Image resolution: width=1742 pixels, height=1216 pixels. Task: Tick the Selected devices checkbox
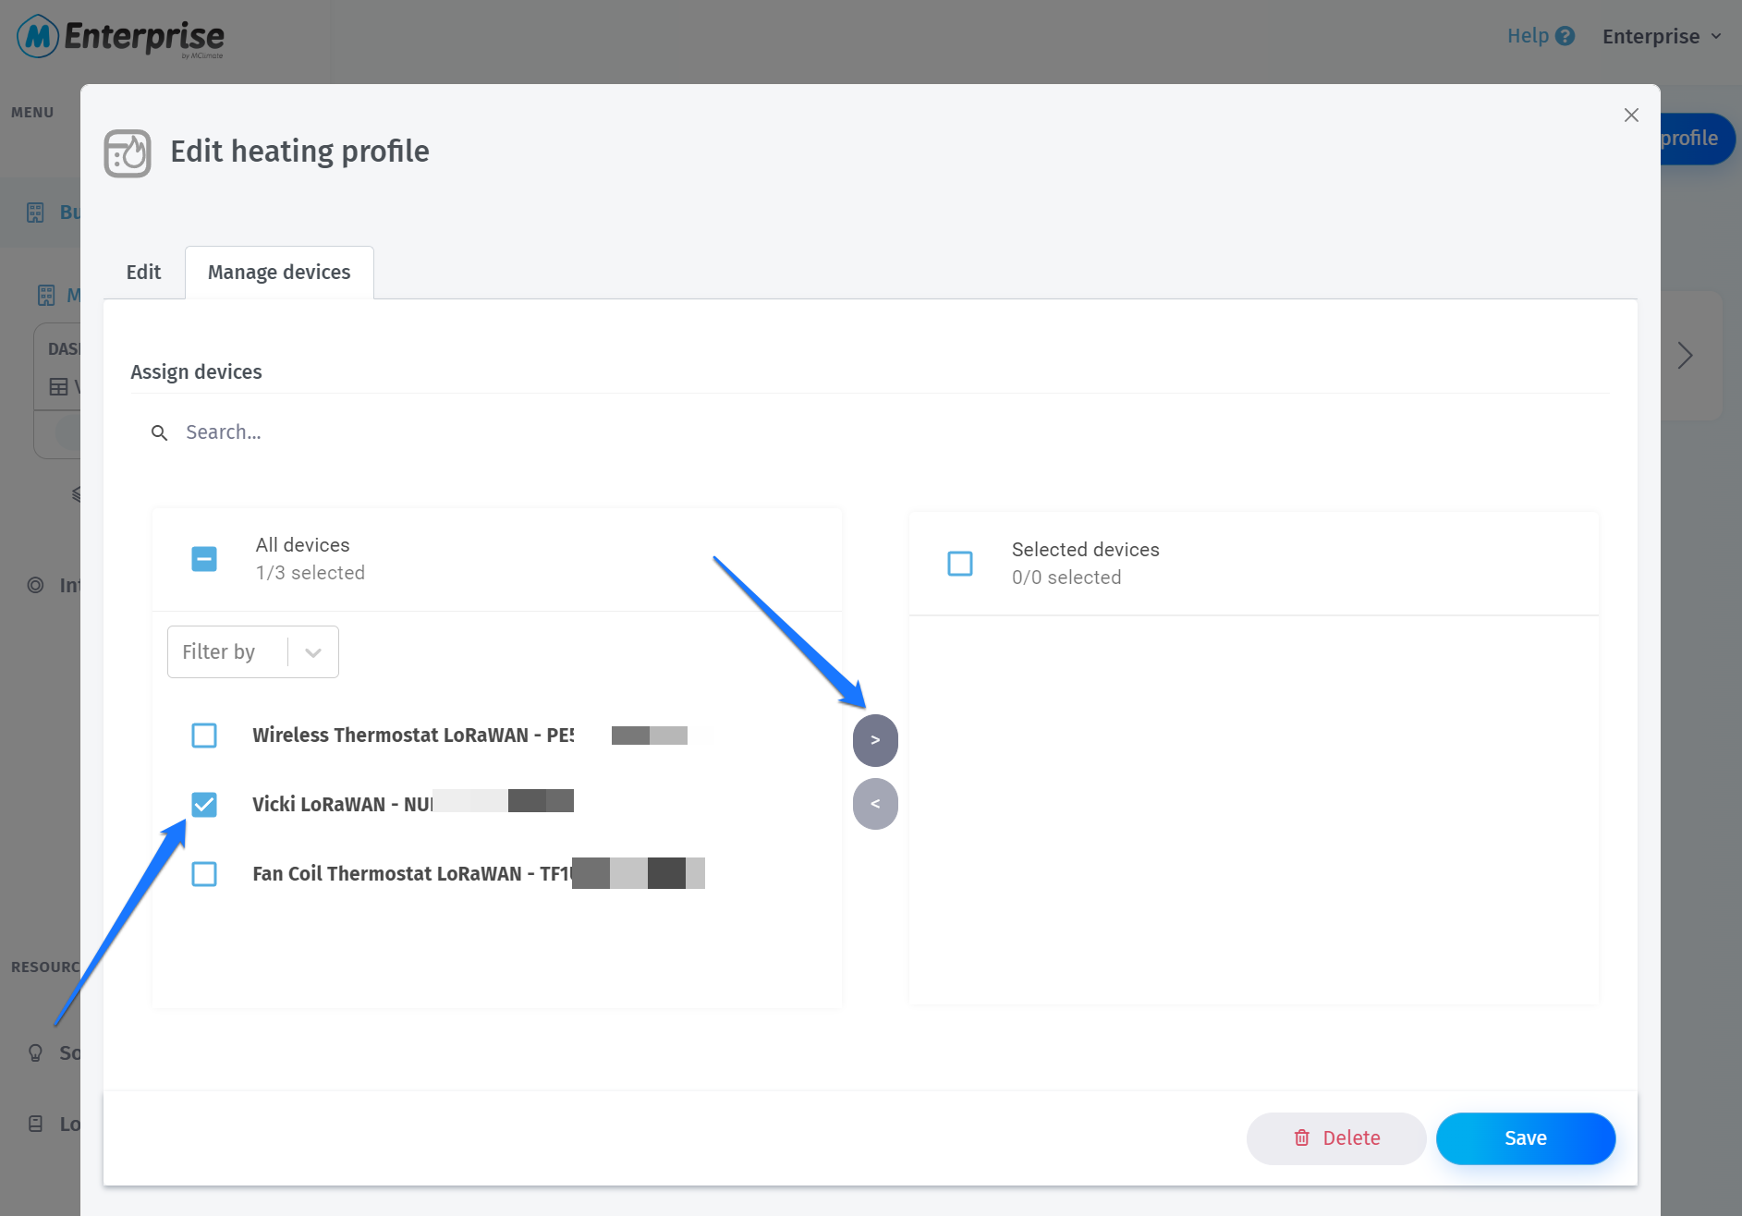click(x=960, y=564)
